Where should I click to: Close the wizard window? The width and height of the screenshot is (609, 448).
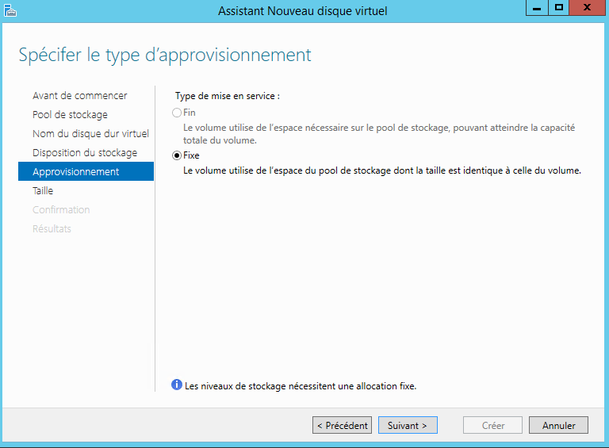(x=588, y=8)
